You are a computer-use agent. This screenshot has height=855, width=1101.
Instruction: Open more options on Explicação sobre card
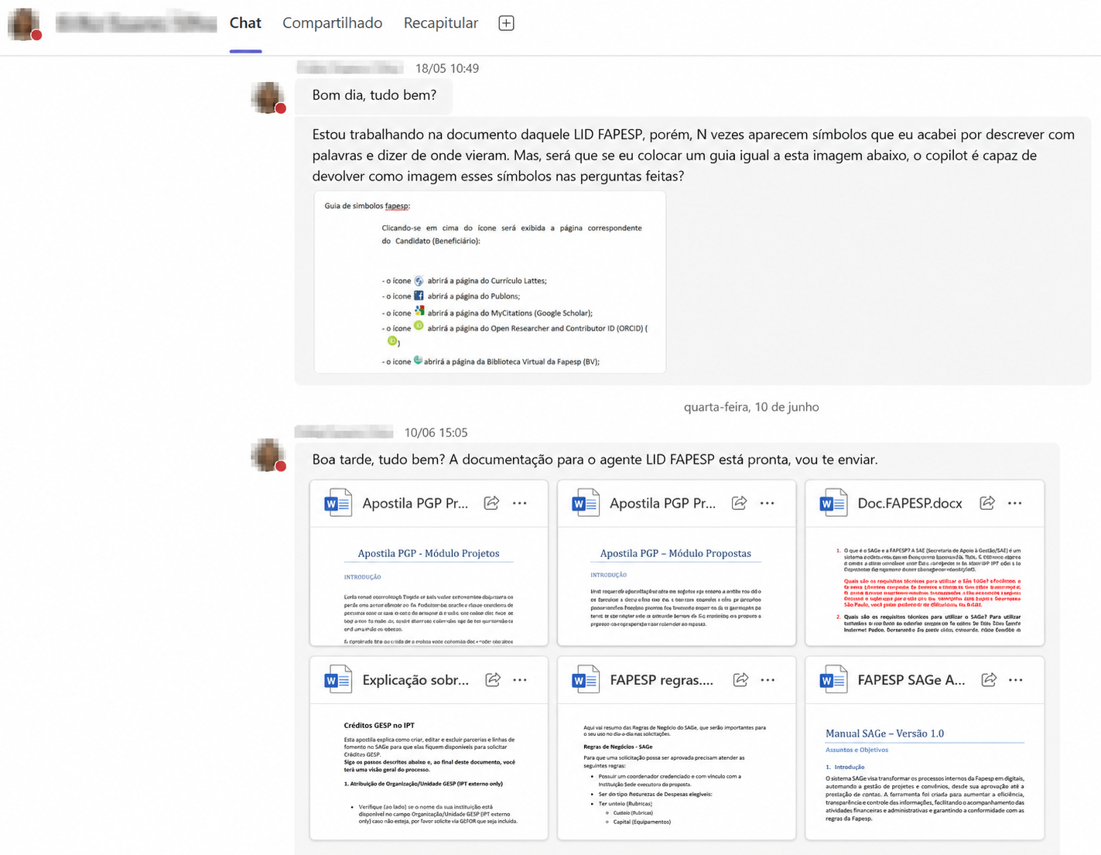tap(520, 679)
